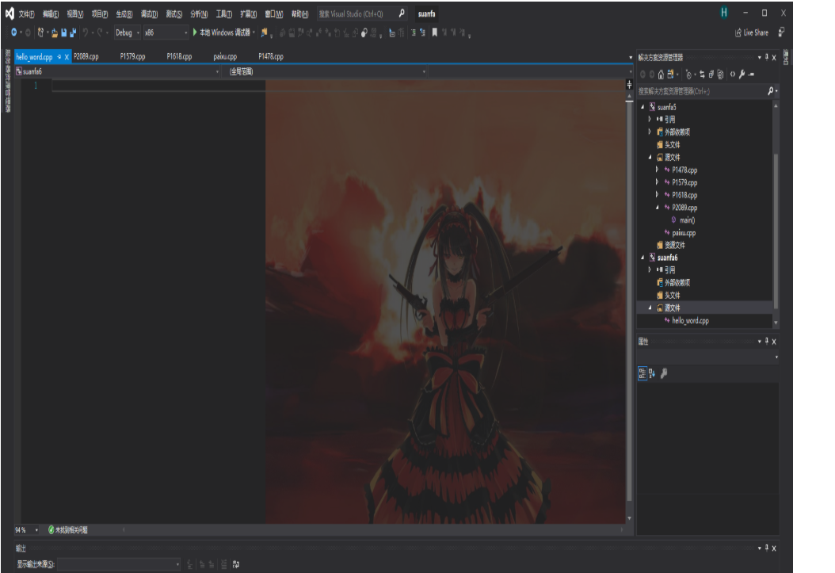
Task: Uncomment the selected lines icon
Action: 422,33
